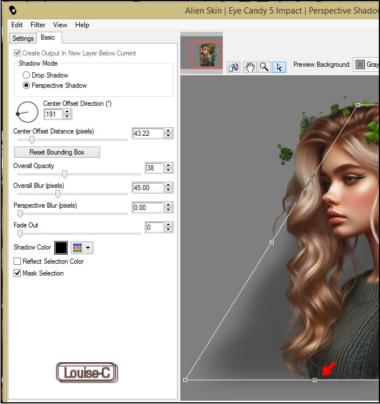
Task: Click the Overall Opacity slider thumb
Action: [x=64, y=174]
